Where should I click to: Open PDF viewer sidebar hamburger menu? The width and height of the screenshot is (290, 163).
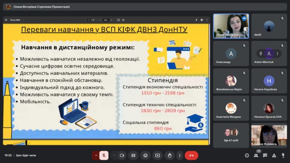point(6,20)
